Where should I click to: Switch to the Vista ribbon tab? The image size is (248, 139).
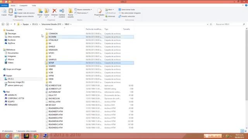[34, 5]
